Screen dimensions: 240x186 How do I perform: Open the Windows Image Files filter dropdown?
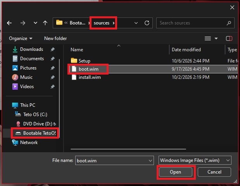pos(195,160)
